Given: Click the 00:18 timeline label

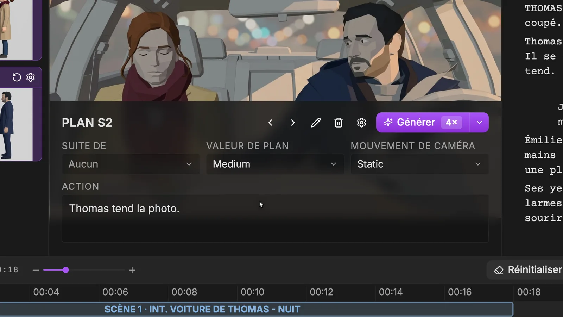Looking at the screenshot, I should click(529, 292).
